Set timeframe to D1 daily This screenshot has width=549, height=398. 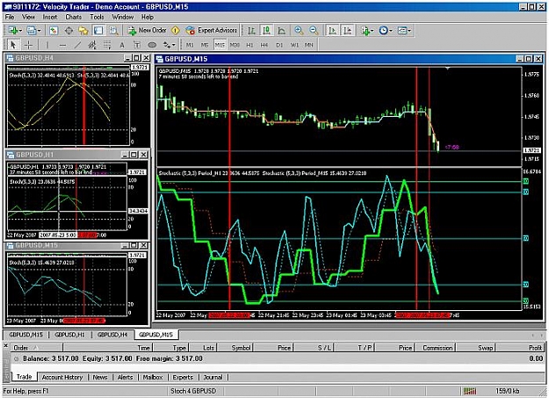click(279, 45)
